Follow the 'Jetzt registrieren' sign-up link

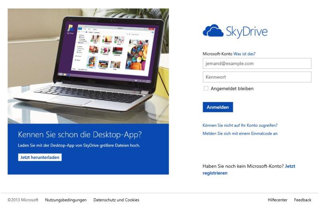pyautogui.click(x=215, y=173)
